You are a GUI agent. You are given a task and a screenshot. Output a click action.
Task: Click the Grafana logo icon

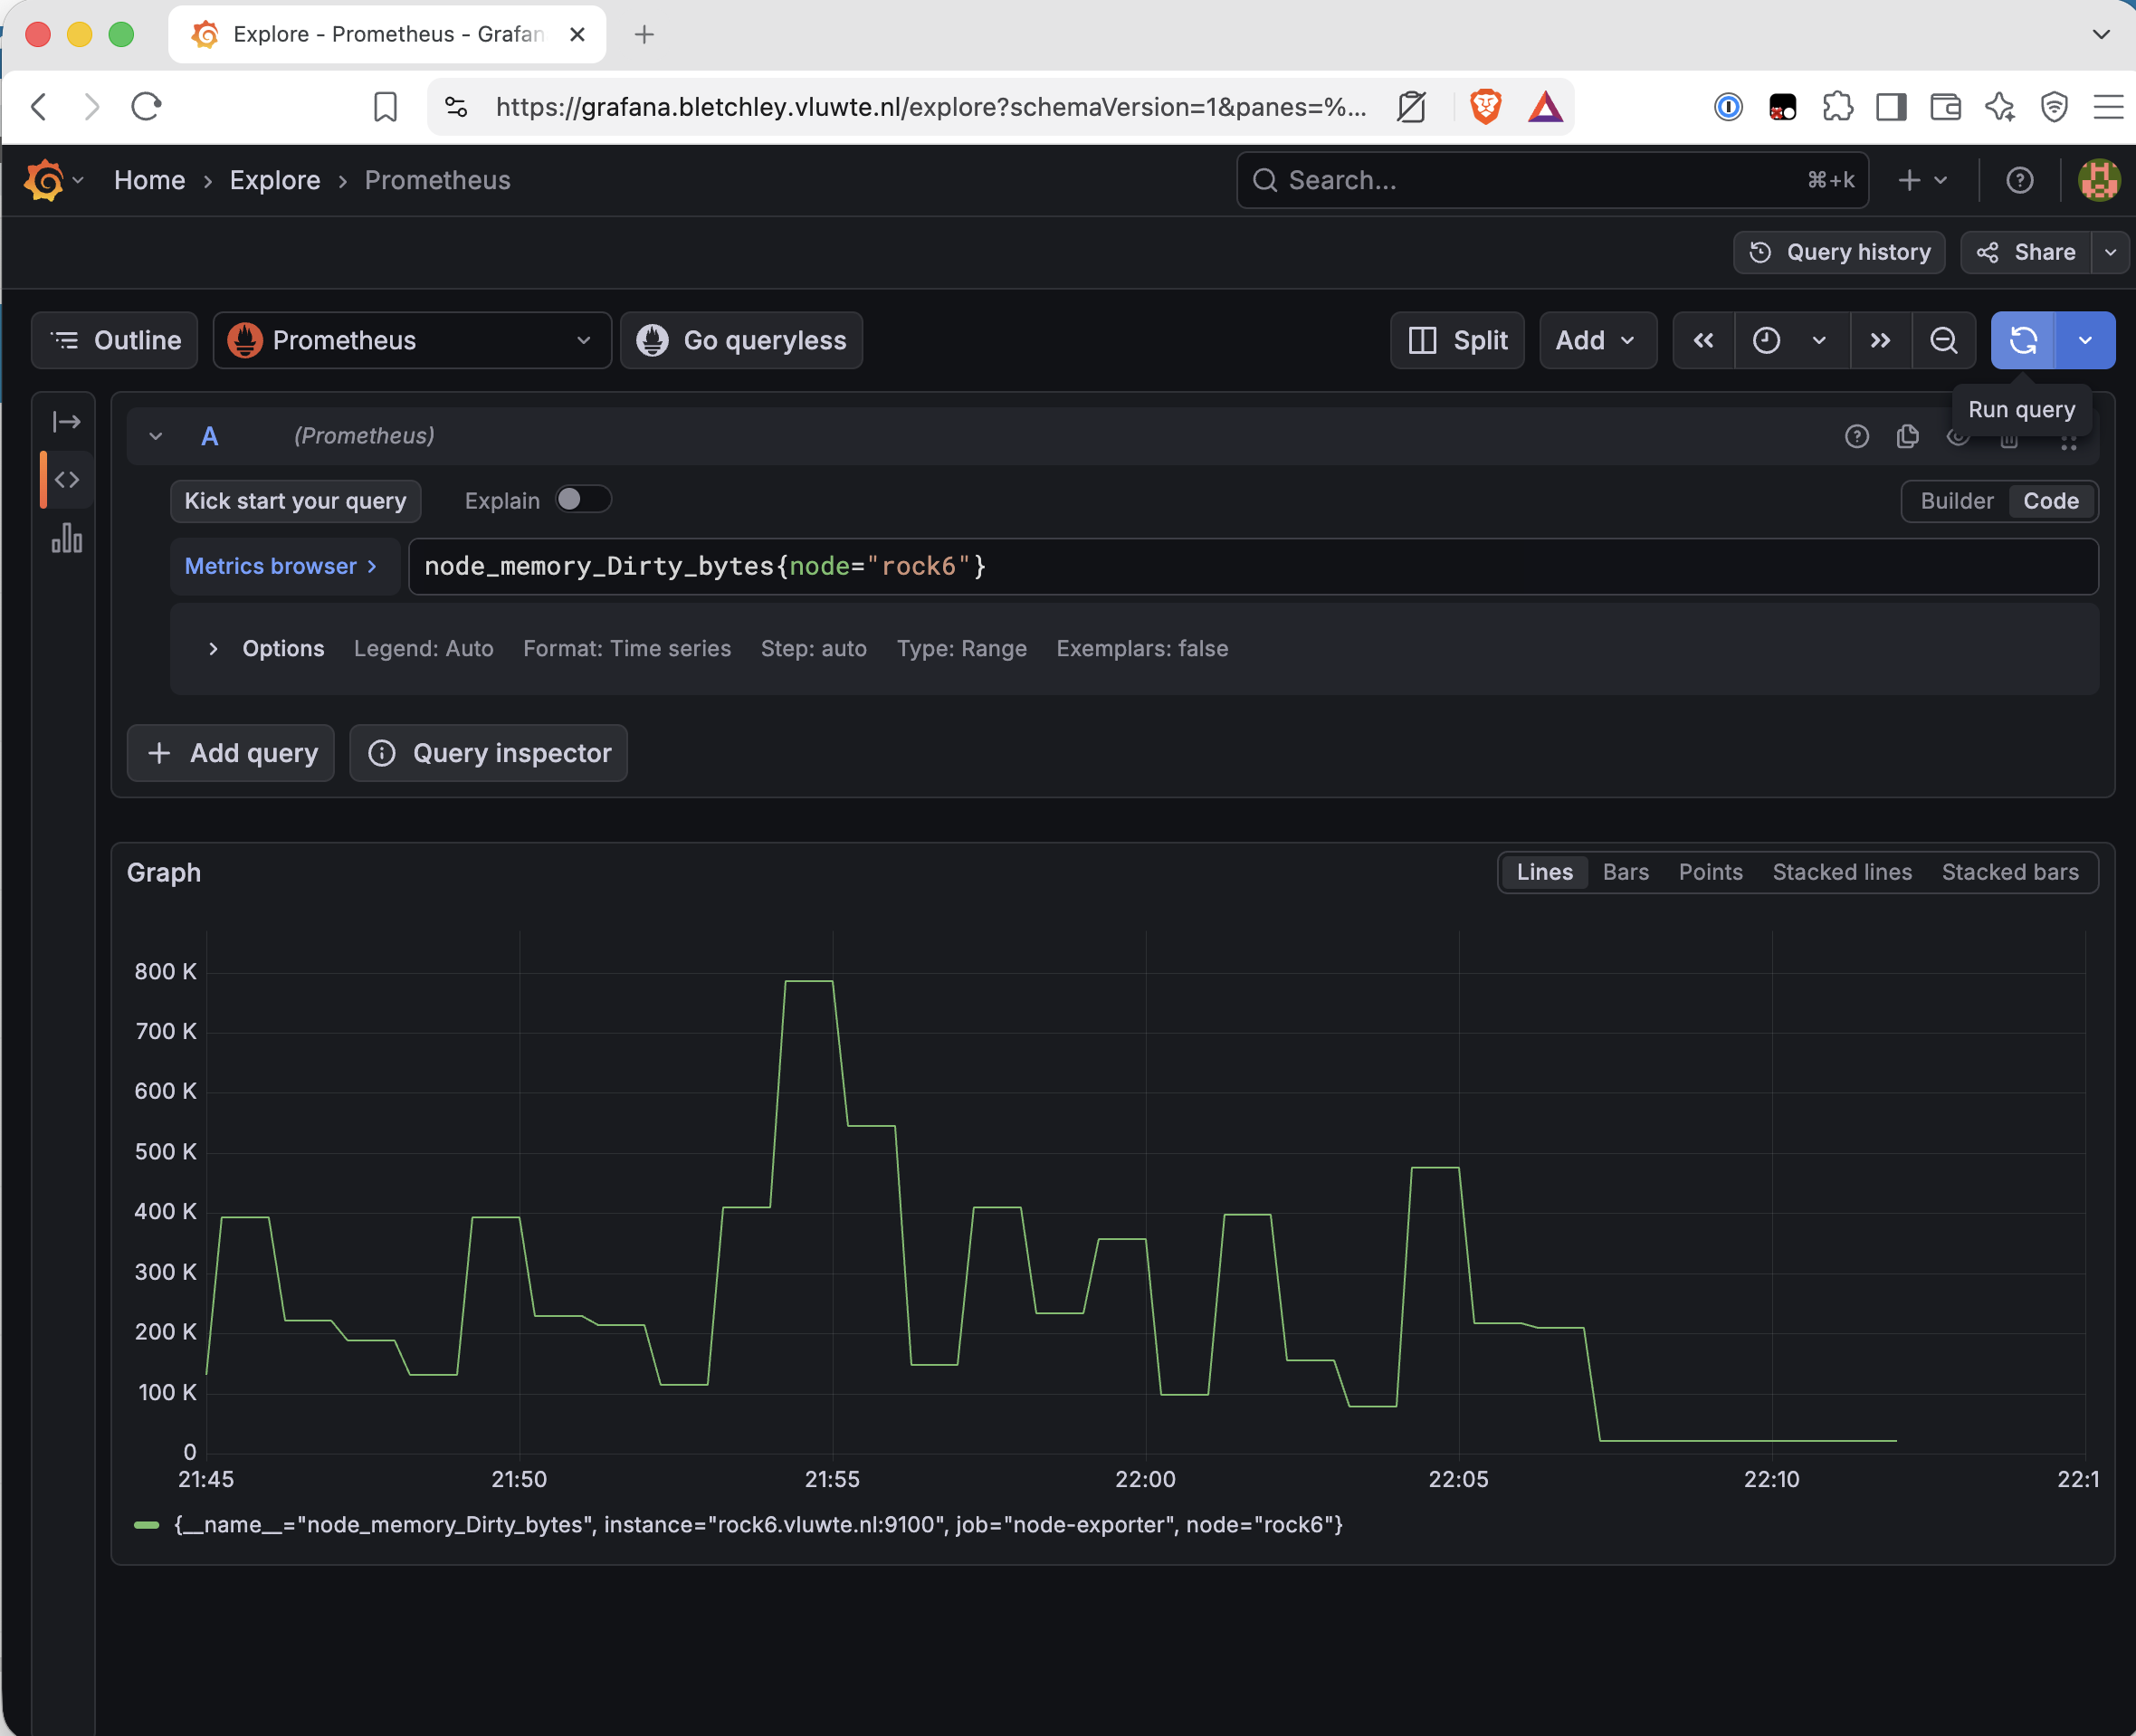click(44, 180)
